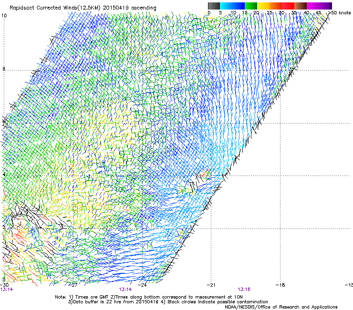
Task: Click the '20150419 ascending' date in title
Action: tap(129, 8)
